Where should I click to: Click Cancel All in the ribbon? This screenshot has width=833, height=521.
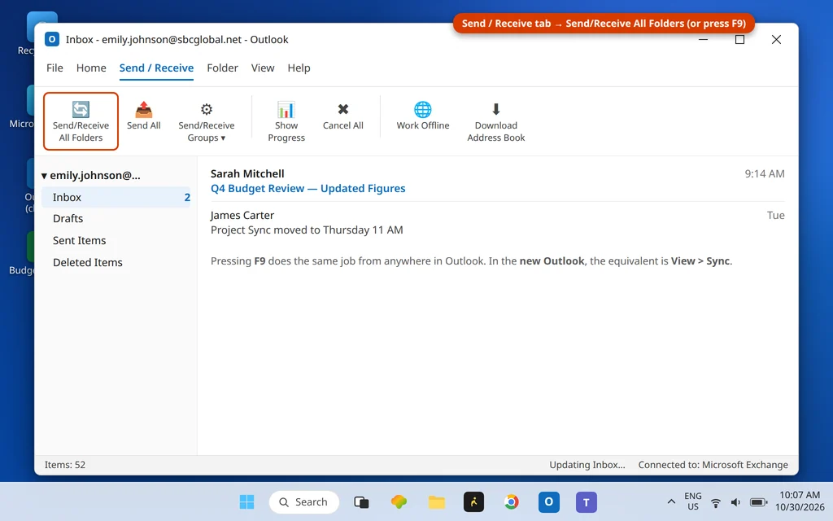click(x=343, y=116)
